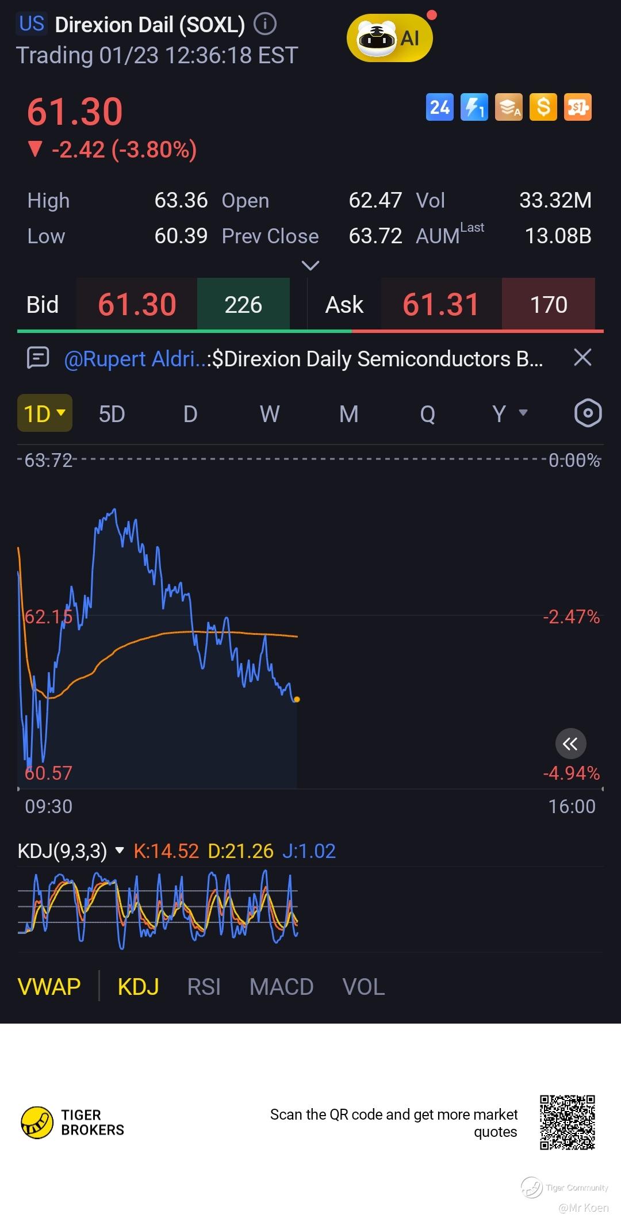Dismiss the Rupert Aldri community post banner
This screenshot has width=621, height=1222.
(582, 358)
